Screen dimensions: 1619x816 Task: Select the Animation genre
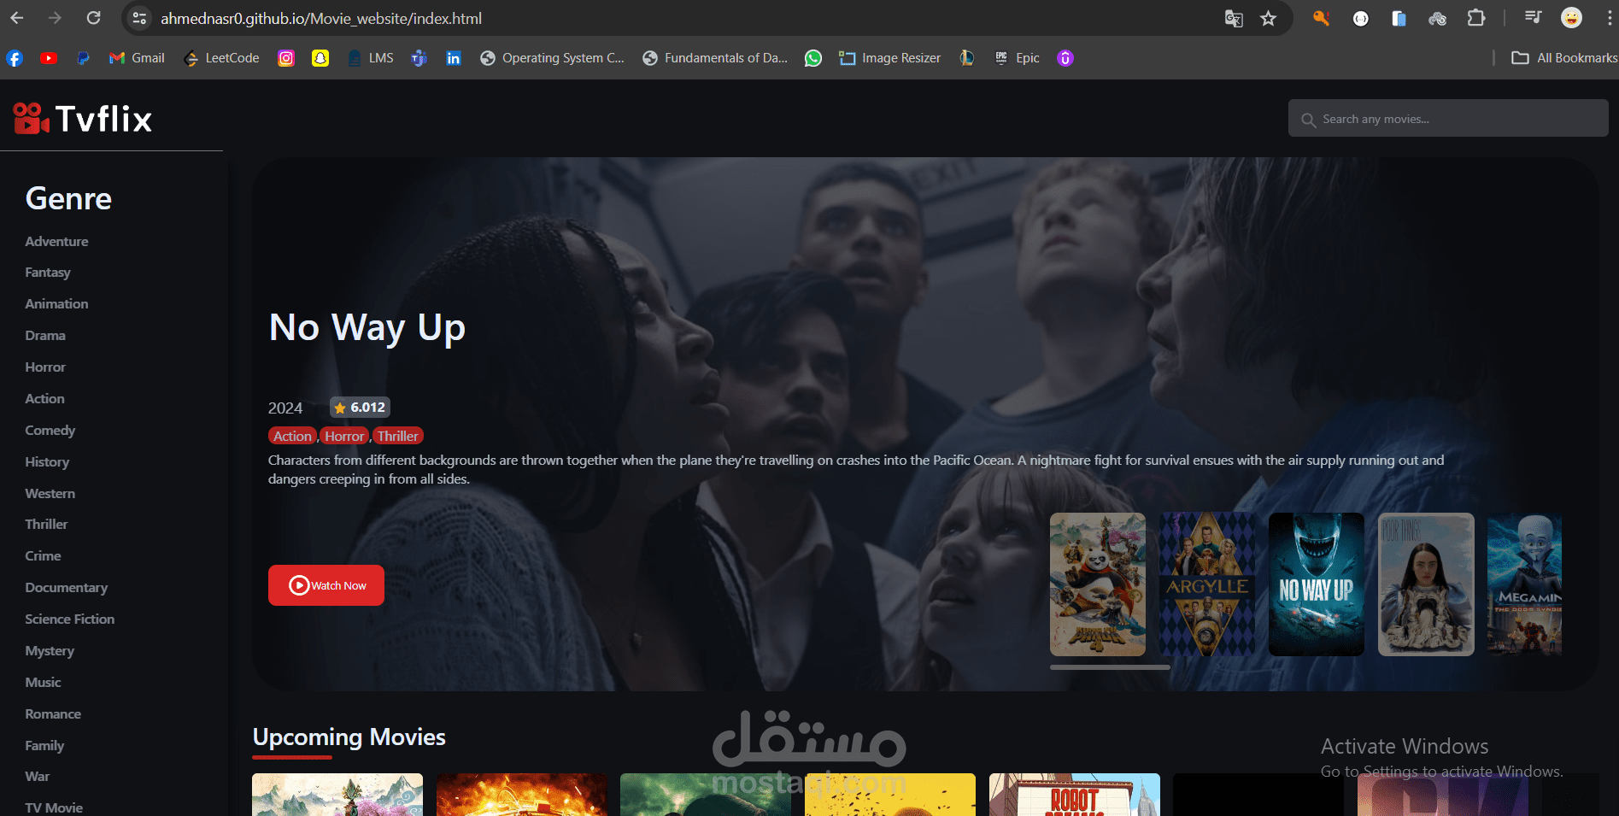coord(56,304)
